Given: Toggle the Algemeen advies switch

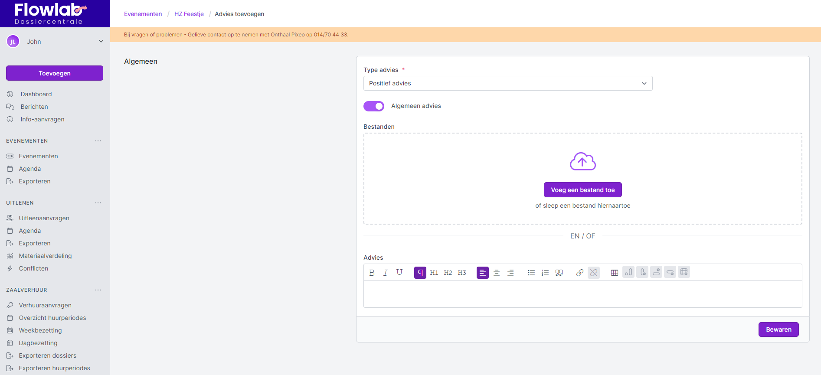Looking at the screenshot, I should coord(374,106).
